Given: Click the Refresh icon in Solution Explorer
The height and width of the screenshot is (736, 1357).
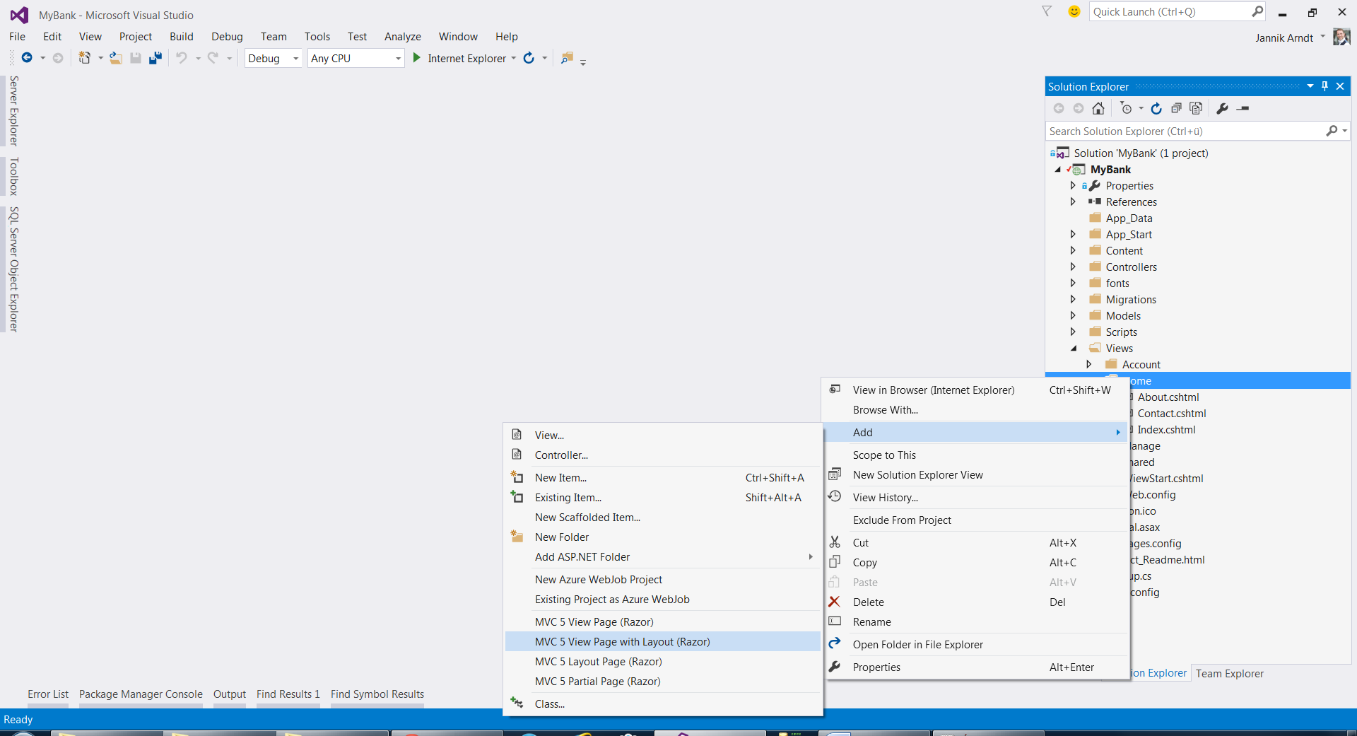Looking at the screenshot, I should (1156, 108).
